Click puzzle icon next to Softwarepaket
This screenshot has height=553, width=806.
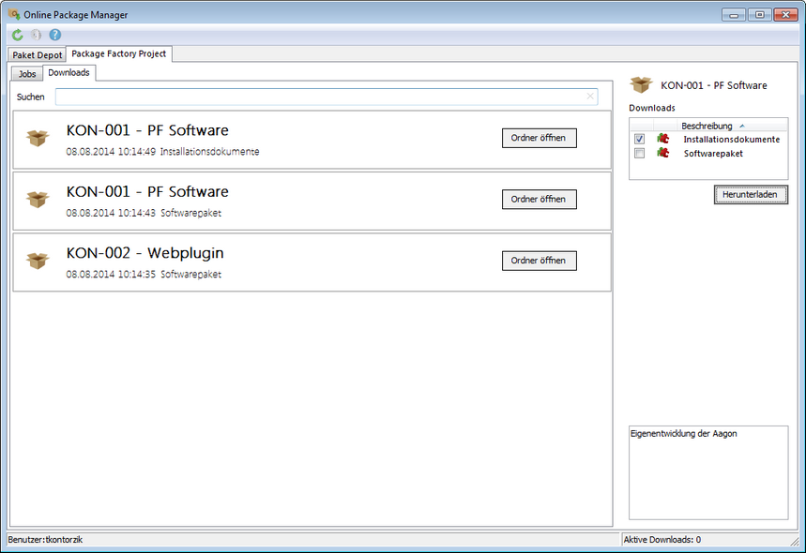(663, 153)
